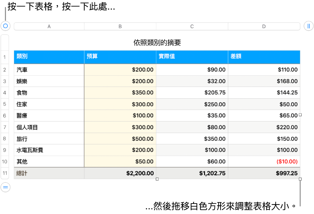Select row 7 header

[5, 127]
